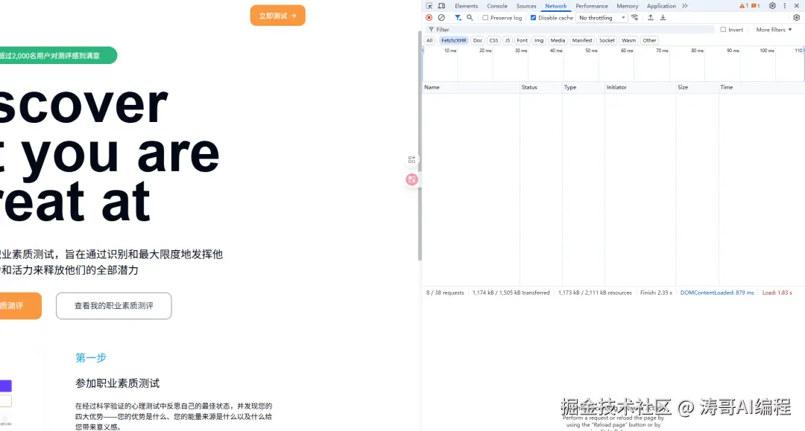Open the more panels chevron menu
Image resolution: width=805 pixels, height=431 pixels.
click(684, 6)
